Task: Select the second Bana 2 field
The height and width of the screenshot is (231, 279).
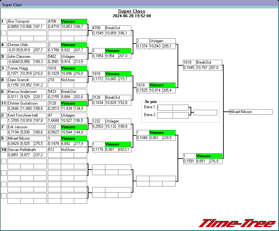Action: coord(180,115)
